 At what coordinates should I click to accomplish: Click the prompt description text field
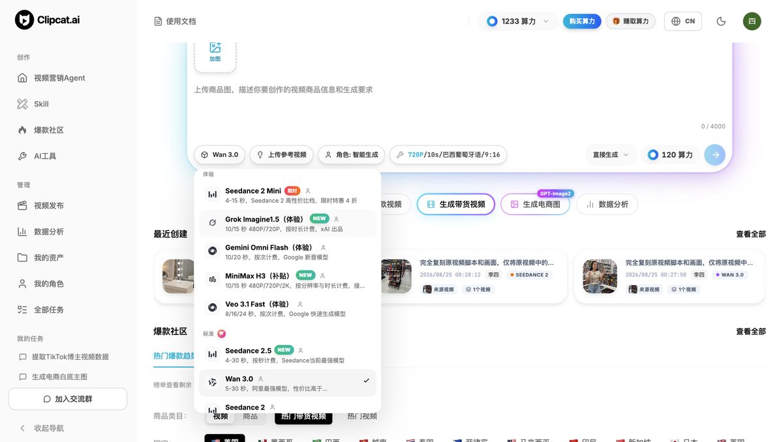[x=459, y=90]
